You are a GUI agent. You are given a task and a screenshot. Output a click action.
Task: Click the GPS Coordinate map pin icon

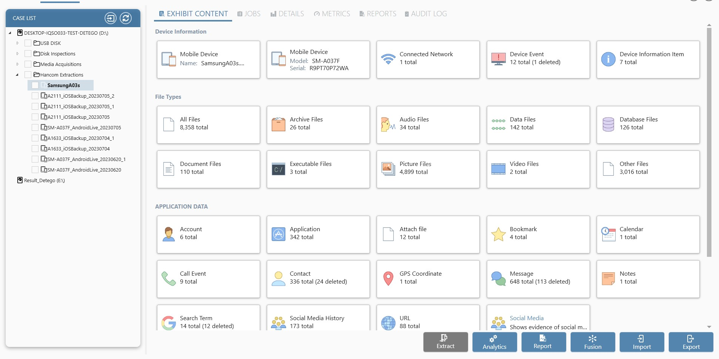[388, 279]
